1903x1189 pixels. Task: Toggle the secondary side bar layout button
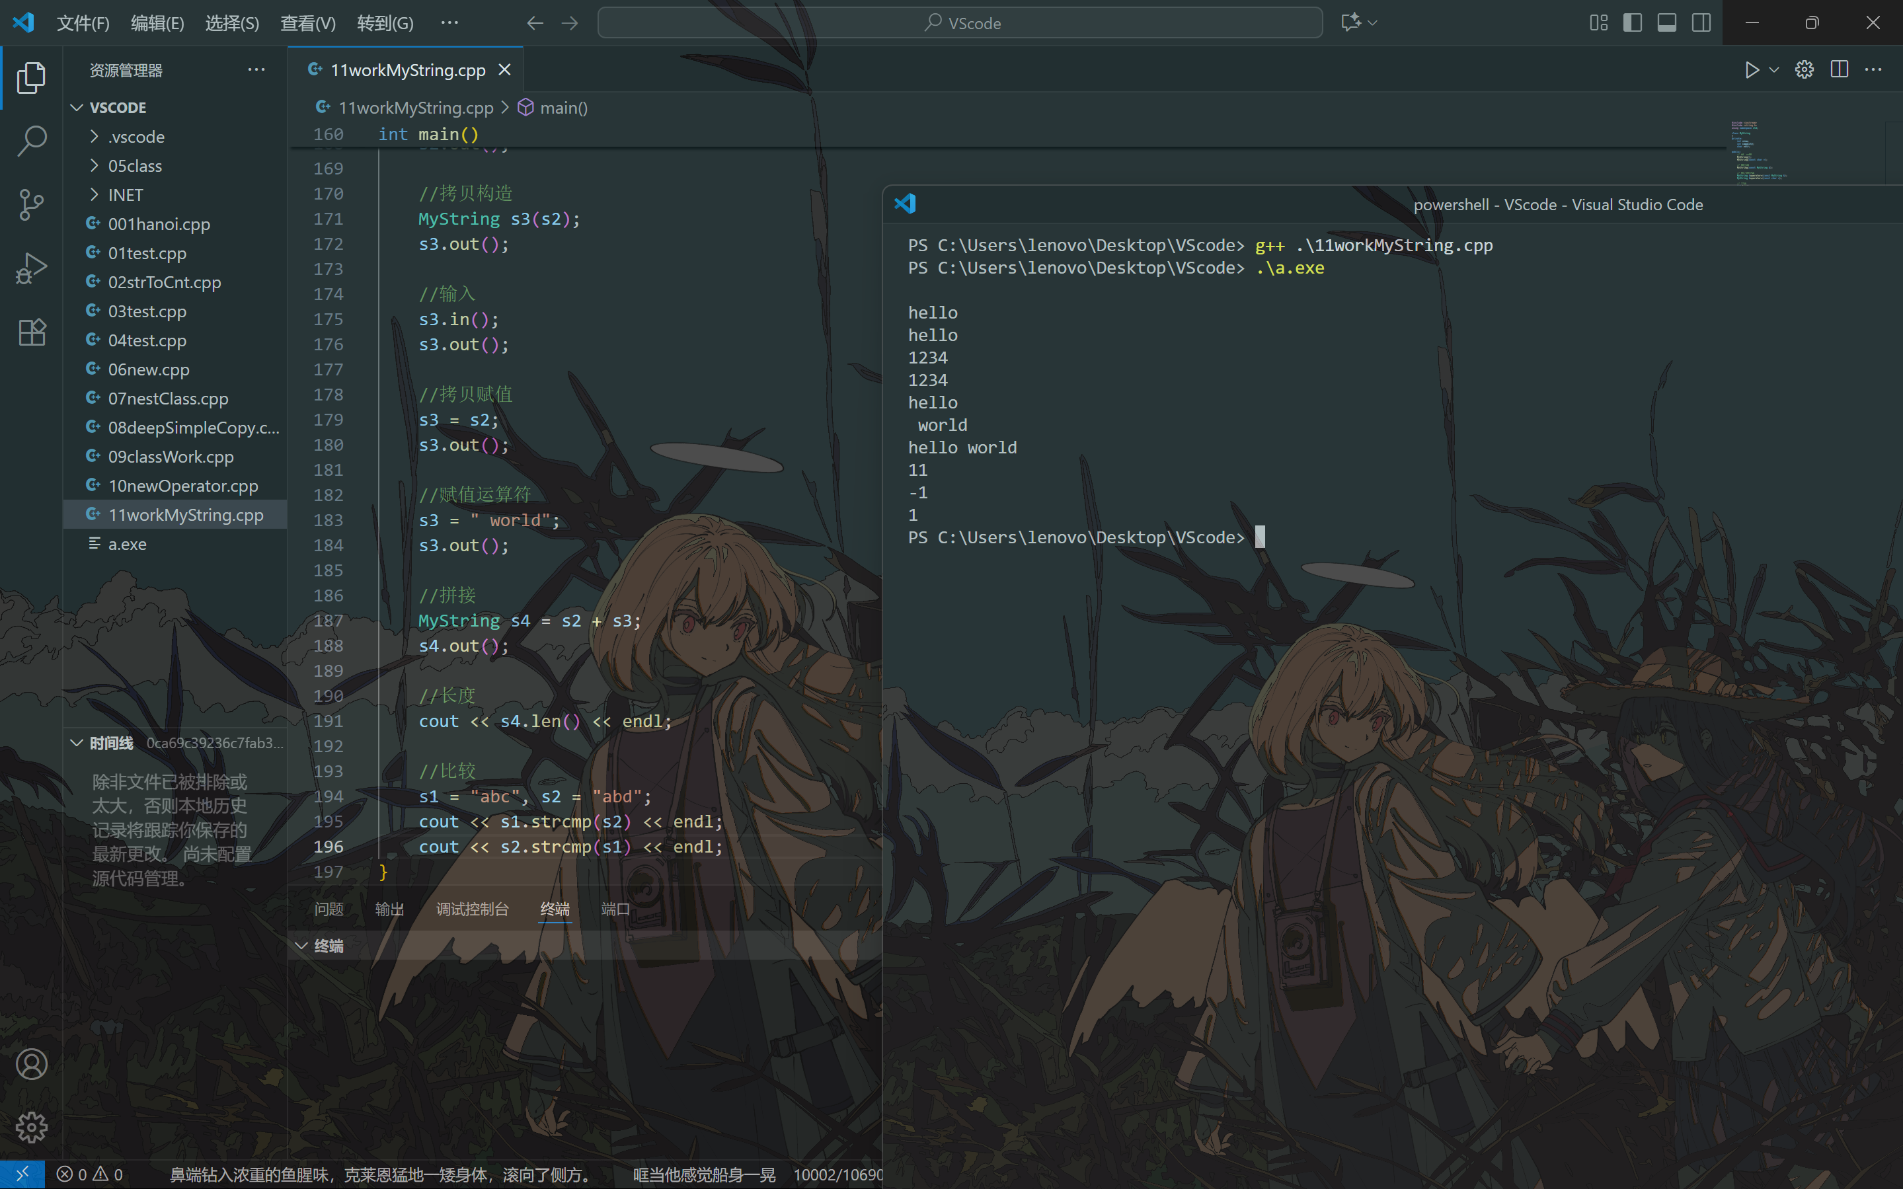click(x=1701, y=23)
